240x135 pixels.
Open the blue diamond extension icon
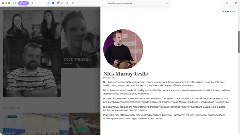click(48, 3)
